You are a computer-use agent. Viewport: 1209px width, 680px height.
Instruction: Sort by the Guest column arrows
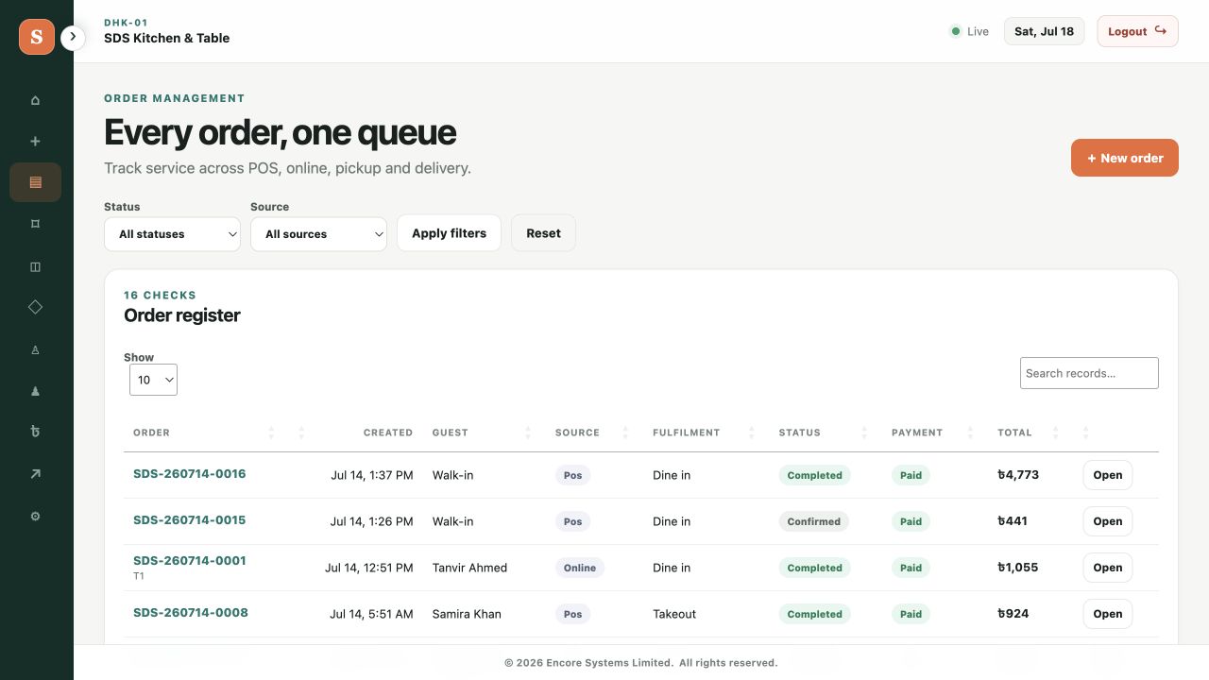(528, 433)
